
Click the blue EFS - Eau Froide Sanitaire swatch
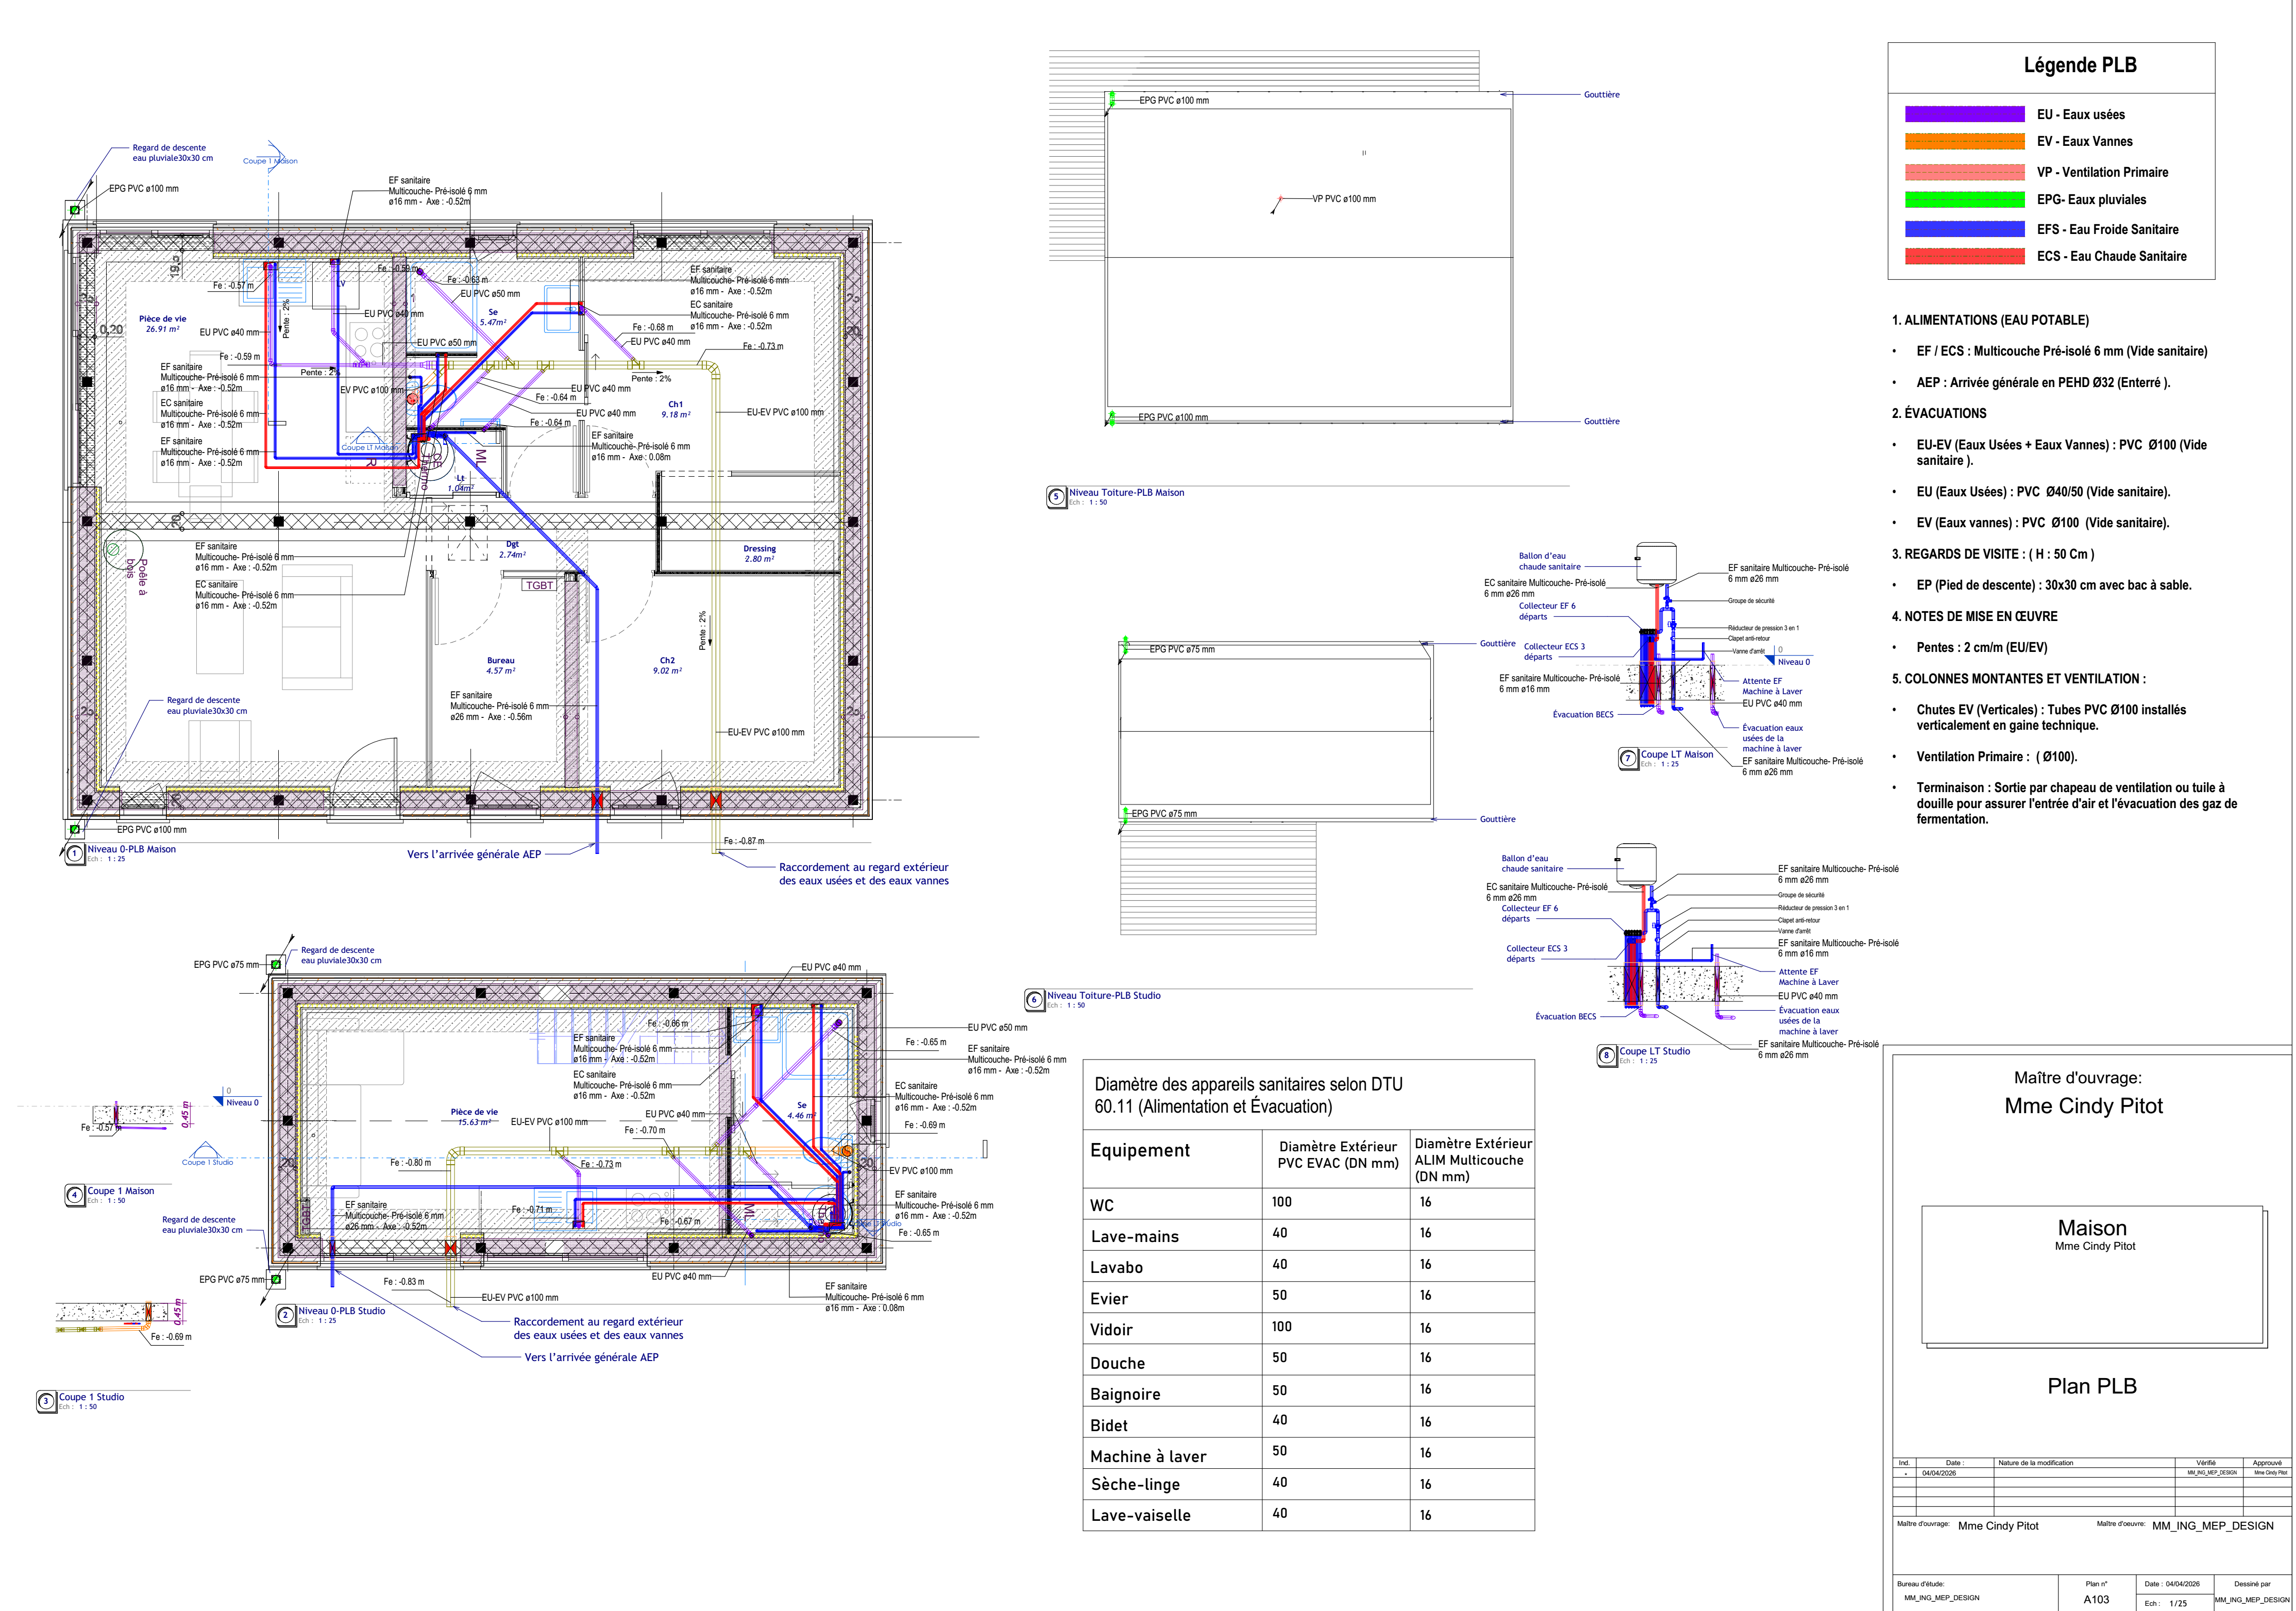(1964, 229)
